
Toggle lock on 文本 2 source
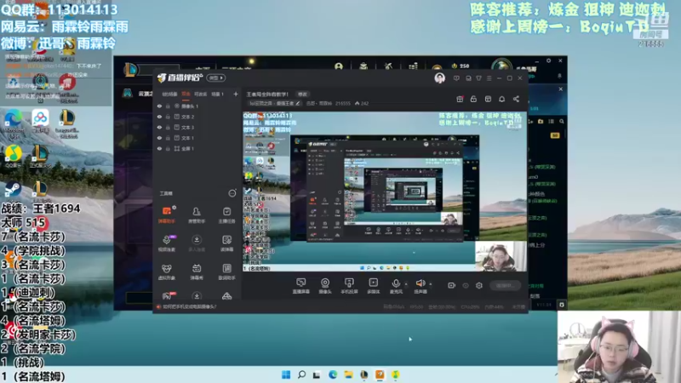point(168,117)
